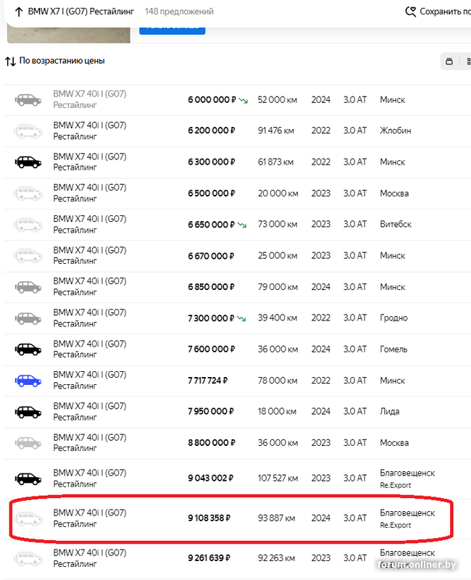Click the mileage 18 000 км
471x580 pixels.
277,411
